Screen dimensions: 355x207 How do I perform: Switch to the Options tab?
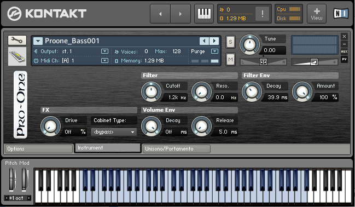point(39,149)
